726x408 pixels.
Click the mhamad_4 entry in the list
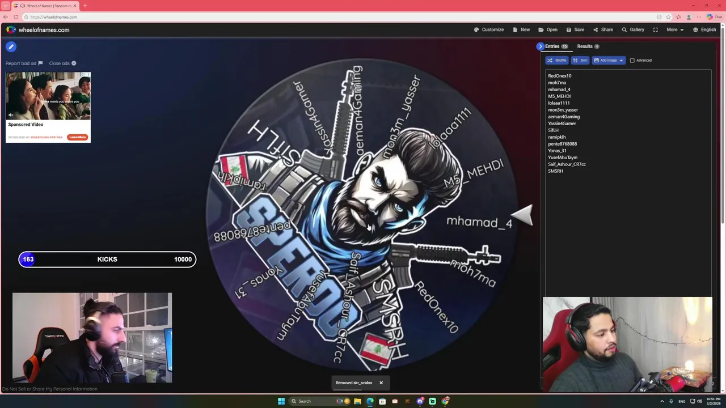559,90
